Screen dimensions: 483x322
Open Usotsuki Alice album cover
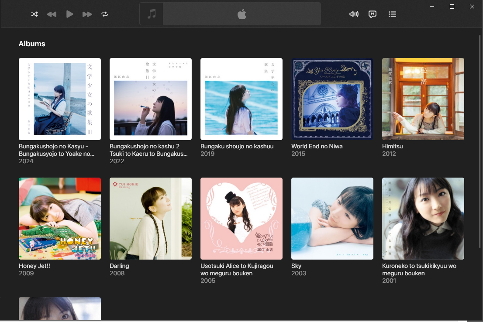241,218
